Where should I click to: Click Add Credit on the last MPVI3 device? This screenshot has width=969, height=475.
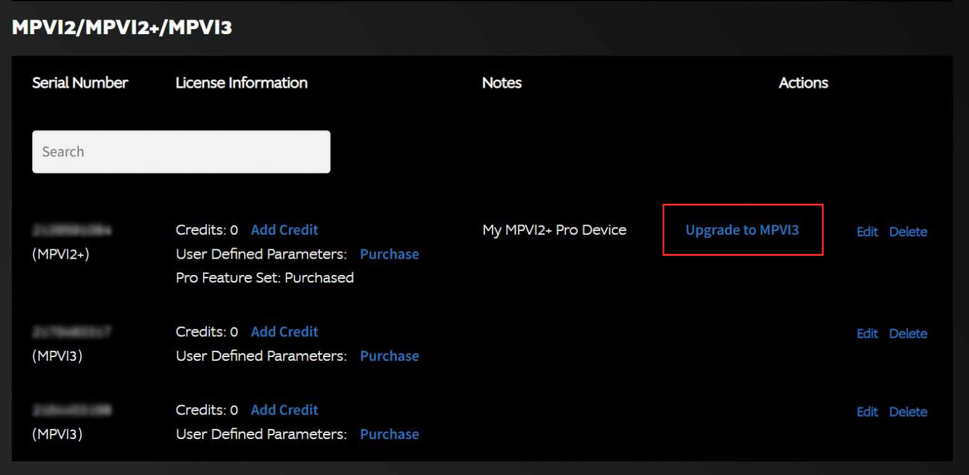285,409
